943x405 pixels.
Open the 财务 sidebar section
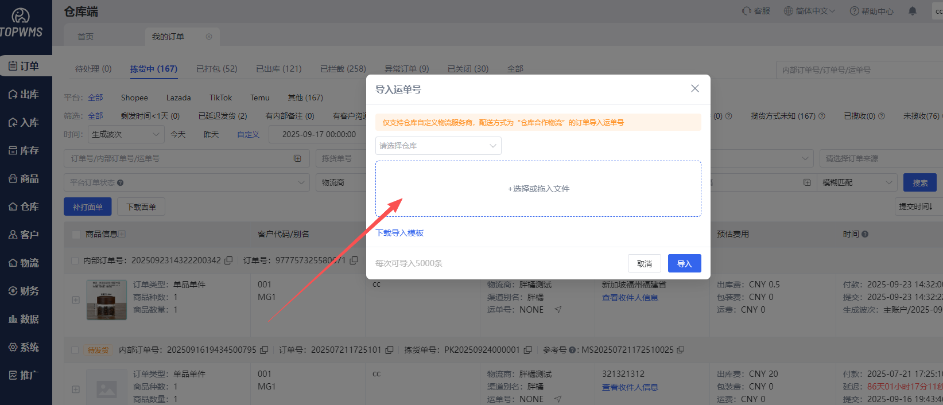(x=24, y=291)
